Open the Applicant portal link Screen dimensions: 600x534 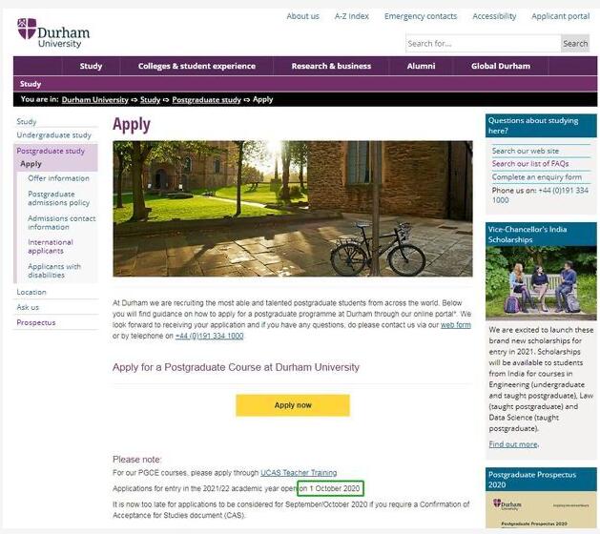coord(560,16)
